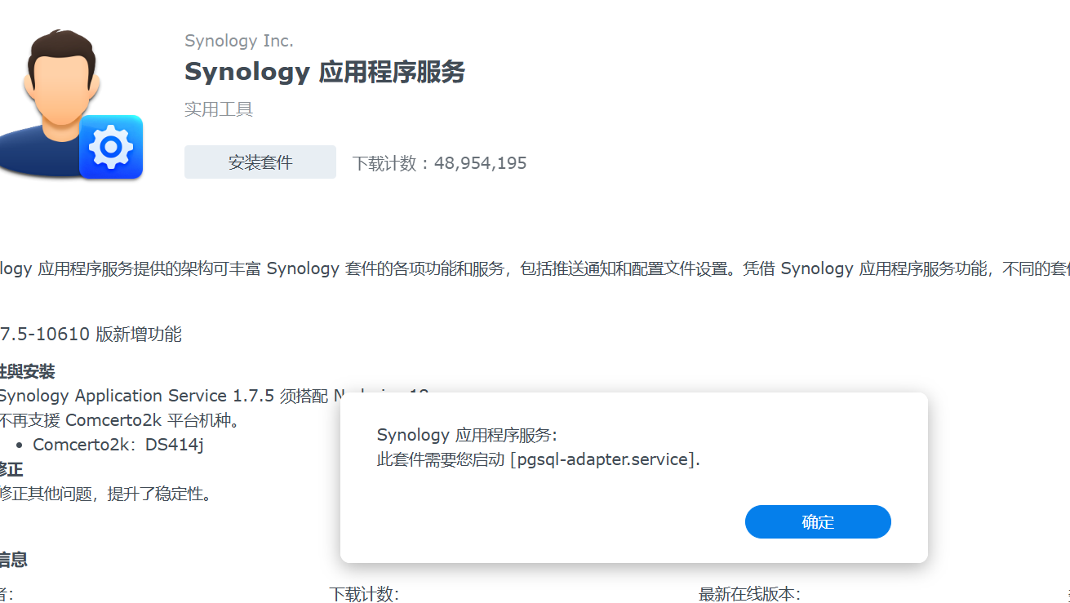
Task: Click the Synology 应用程序服务 title
Action: (325, 72)
